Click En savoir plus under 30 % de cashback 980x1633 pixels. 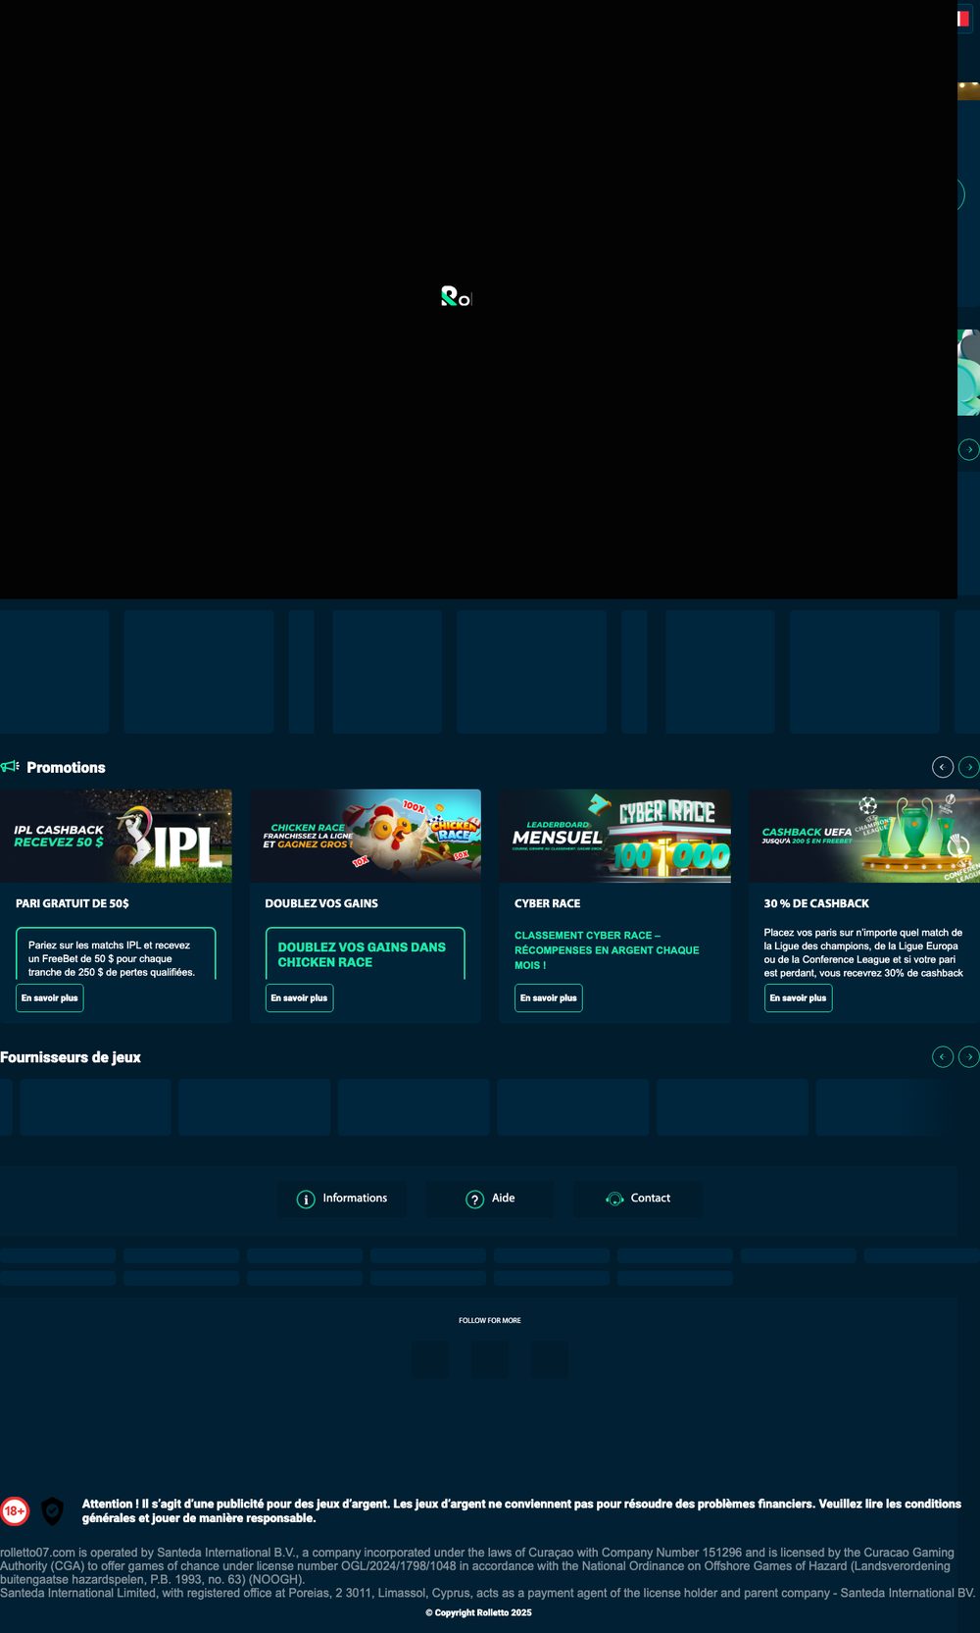[x=798, y=997]
